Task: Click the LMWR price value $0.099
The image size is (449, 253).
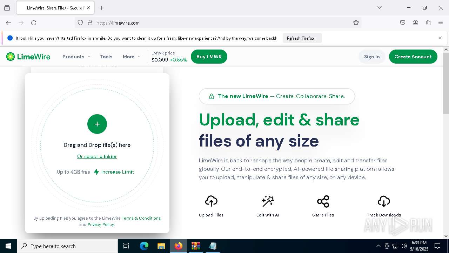Action: tap(160, 60)
